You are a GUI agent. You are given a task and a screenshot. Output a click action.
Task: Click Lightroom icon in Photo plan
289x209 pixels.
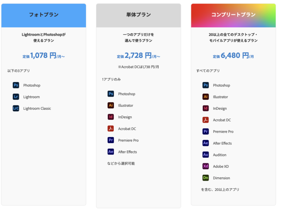tap(16, 97)
